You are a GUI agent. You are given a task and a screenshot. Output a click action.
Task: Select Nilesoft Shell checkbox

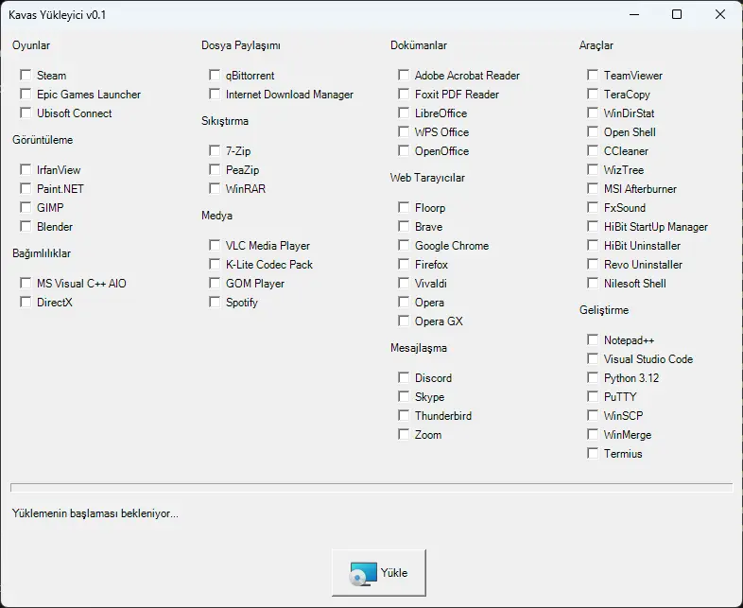point(593,284)
